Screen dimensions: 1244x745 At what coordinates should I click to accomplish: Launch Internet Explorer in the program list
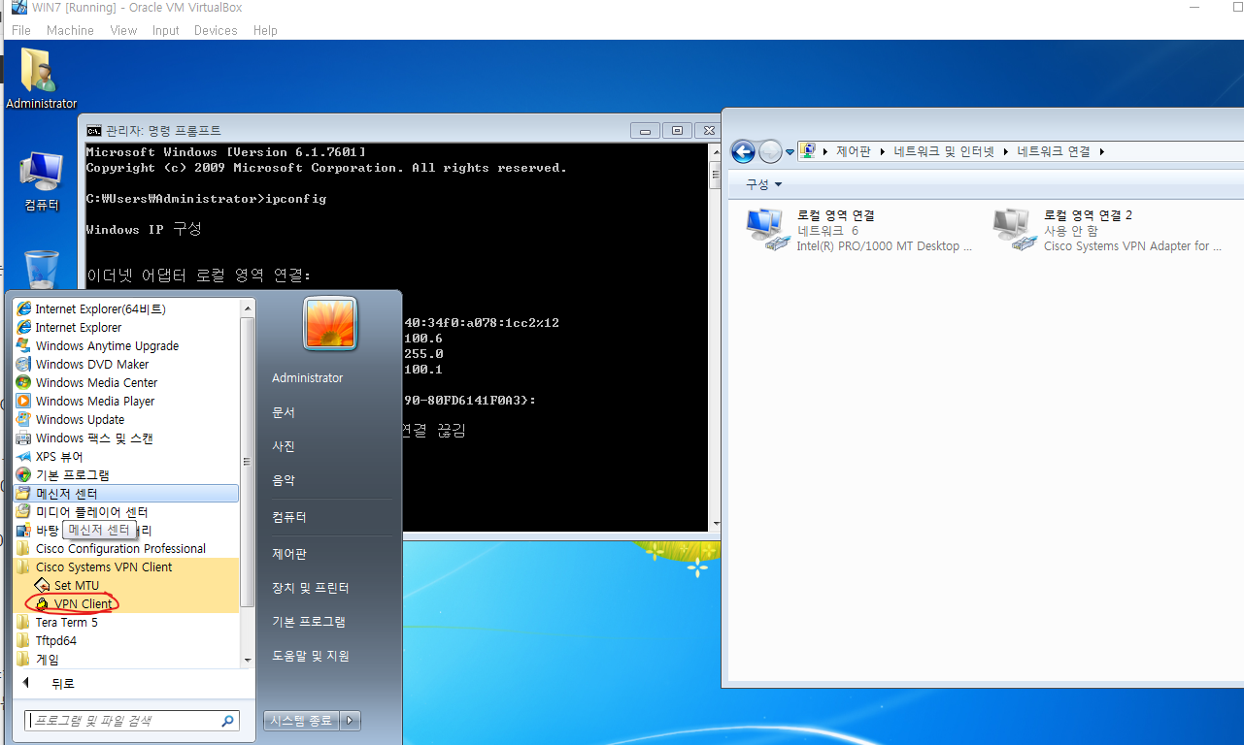79,327
